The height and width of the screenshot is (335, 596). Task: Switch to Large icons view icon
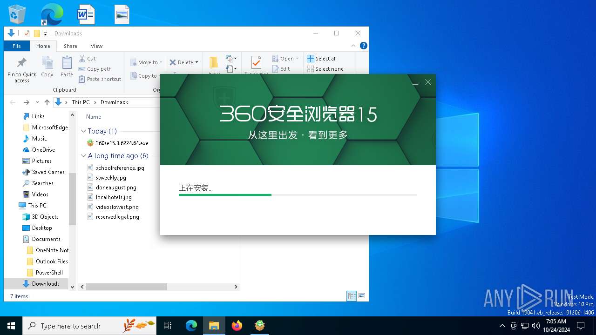[x=361, y=296]
